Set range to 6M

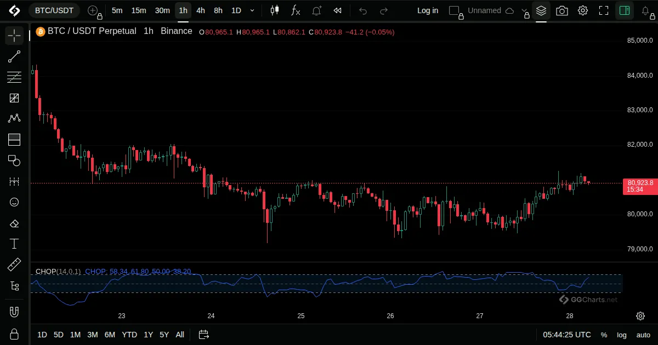pos(110,335)
